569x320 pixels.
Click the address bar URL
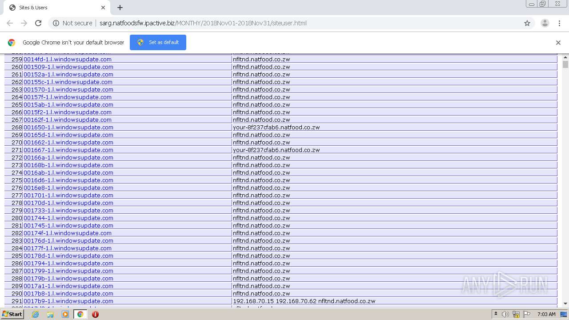point(203,23)
